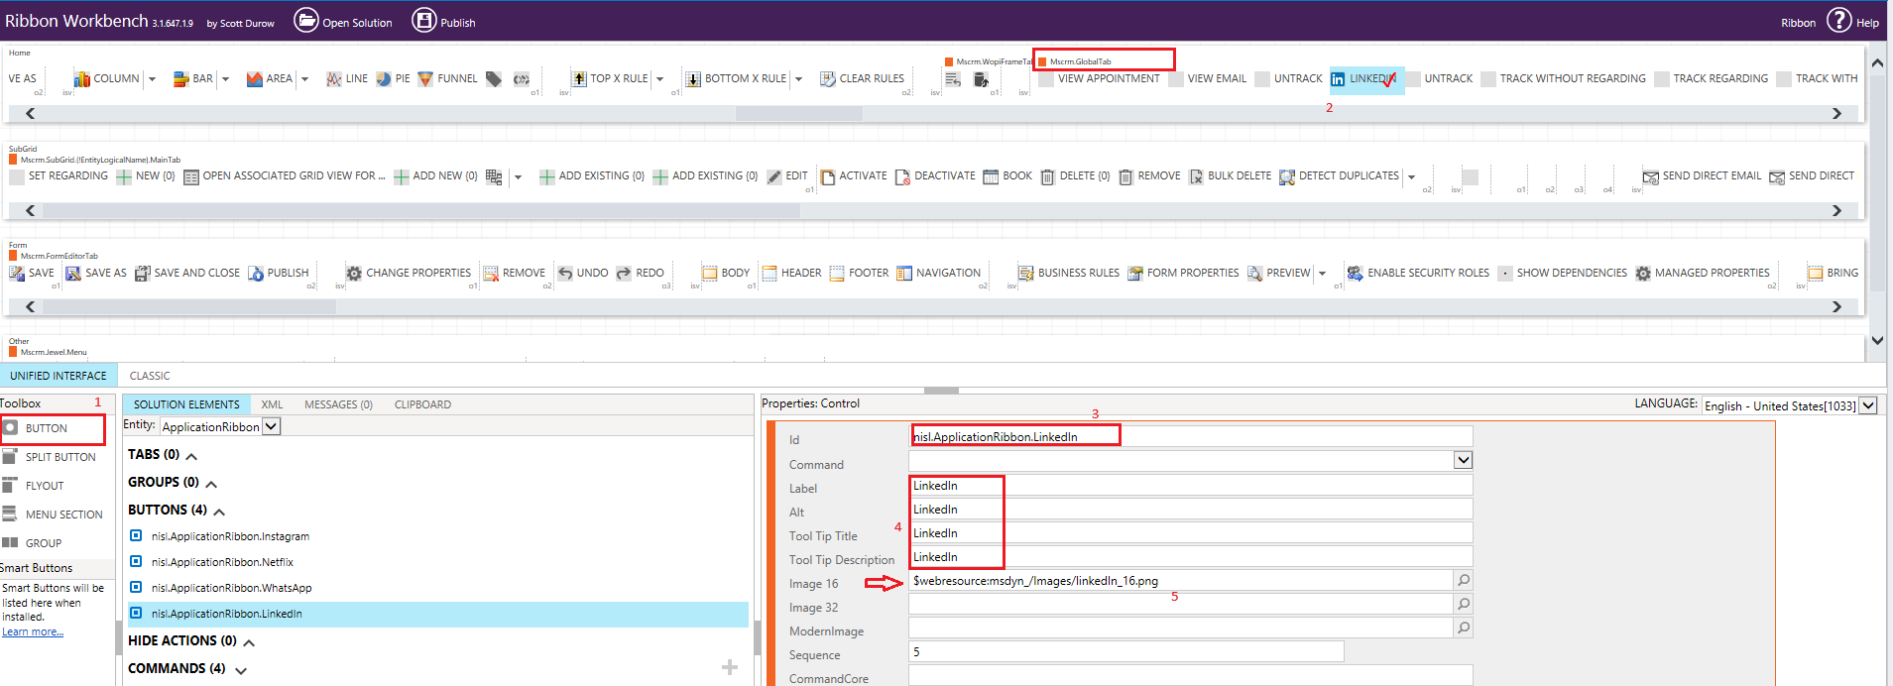Open the Command dropdown

[1463, 460]
